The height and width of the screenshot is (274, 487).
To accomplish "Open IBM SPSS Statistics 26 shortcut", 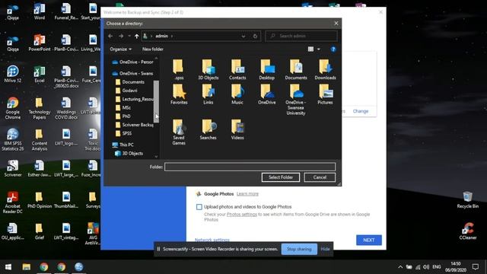I will tap(13, 140).
